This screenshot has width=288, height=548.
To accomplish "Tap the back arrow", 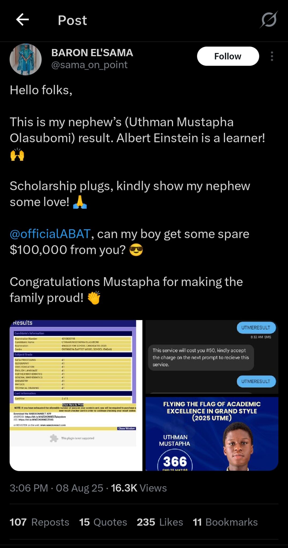I will click(x=23, y=20).
